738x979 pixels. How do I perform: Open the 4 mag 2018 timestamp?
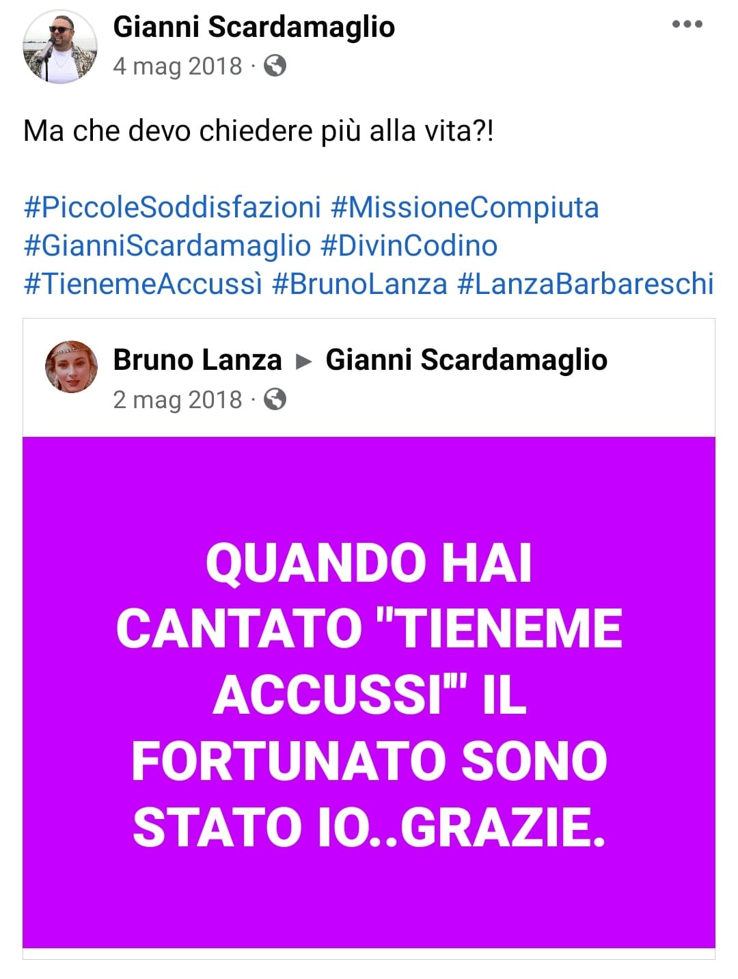178,66
